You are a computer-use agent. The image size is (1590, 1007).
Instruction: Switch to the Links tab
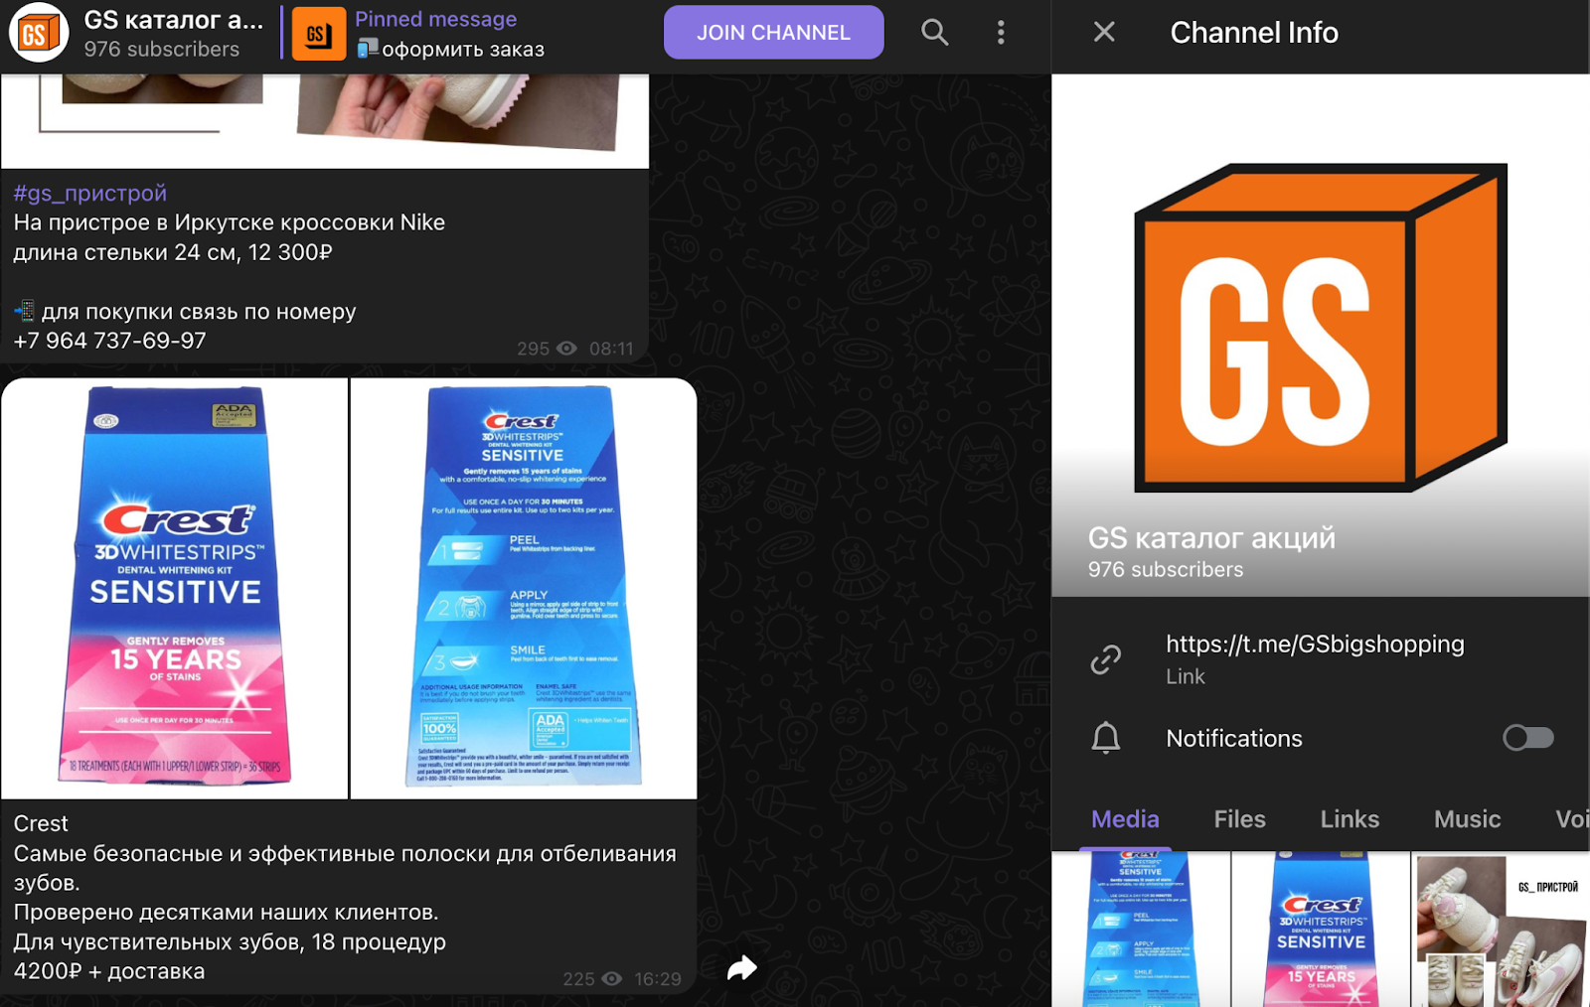click(1350, 819)
